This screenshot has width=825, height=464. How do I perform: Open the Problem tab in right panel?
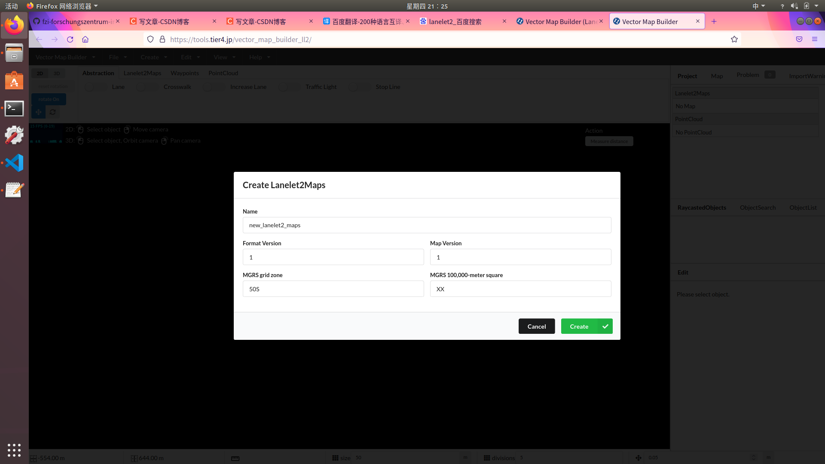[x=755, y=75]
